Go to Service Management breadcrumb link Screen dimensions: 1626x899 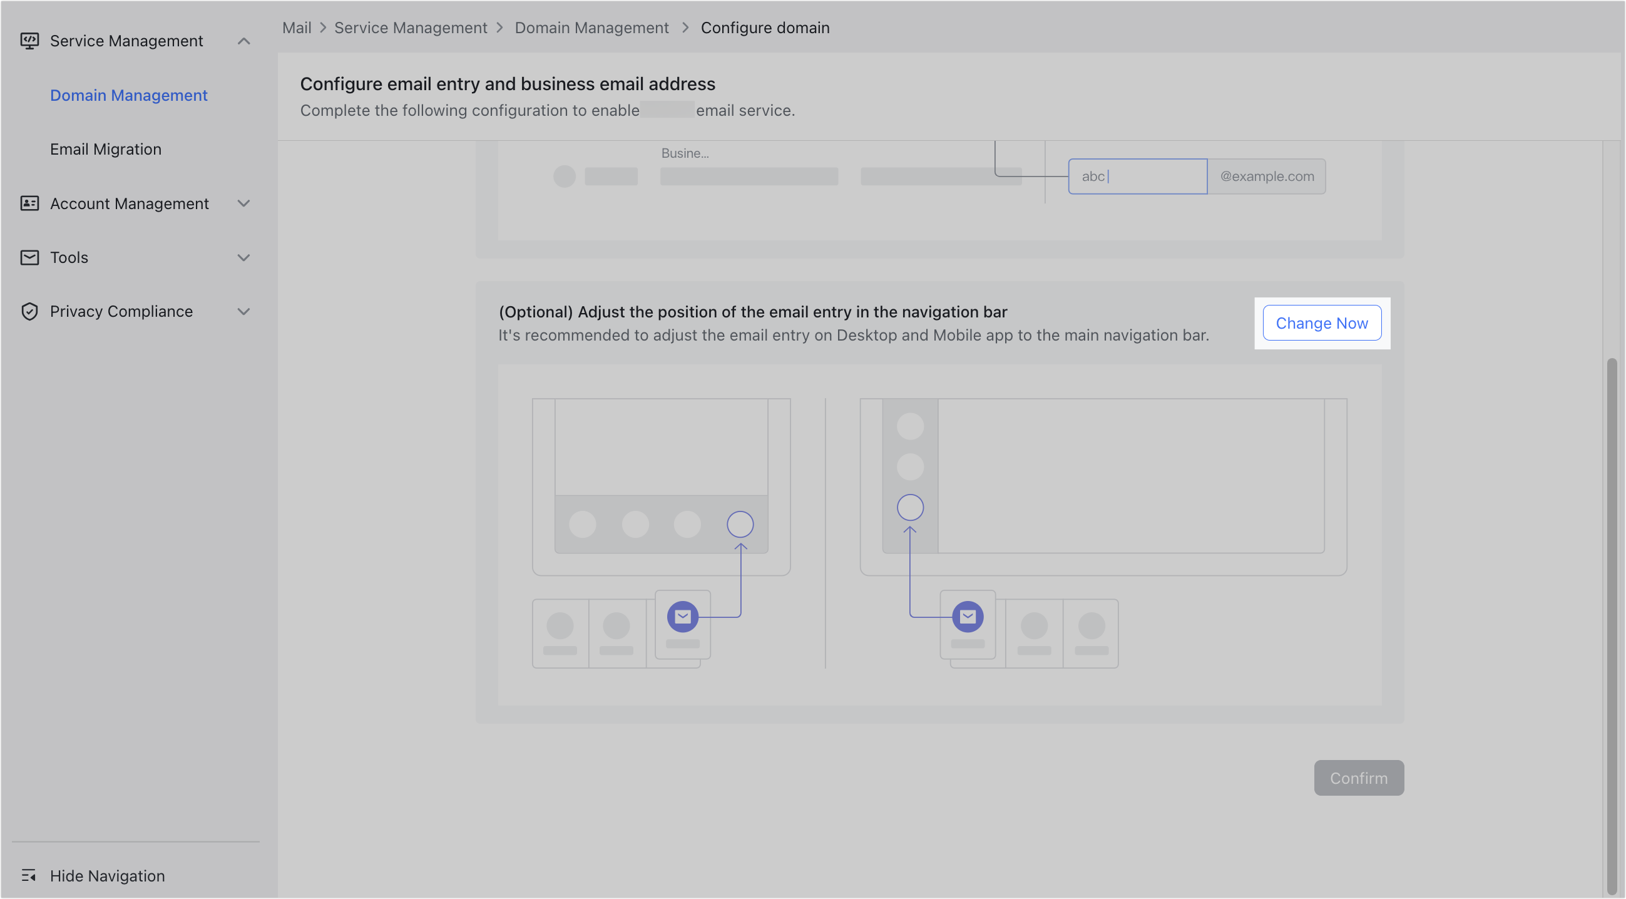[x=411, y=28]
